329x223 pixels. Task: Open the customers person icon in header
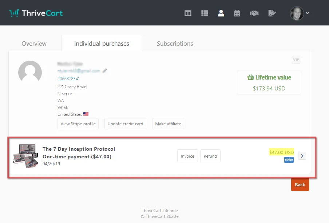click(x=221, y=13)
